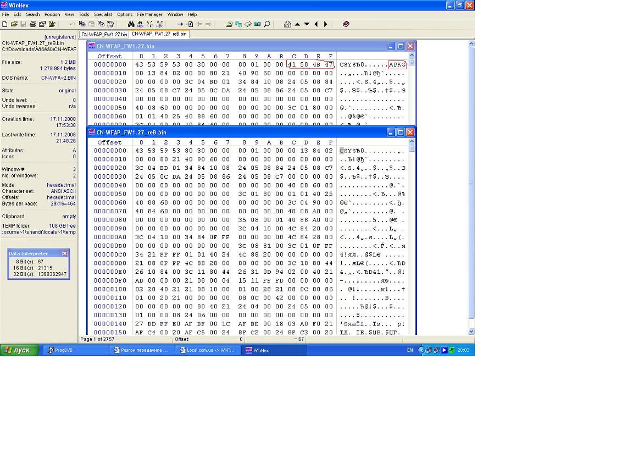Switch to the Local.com.ua taskbar item
This screenshot has height=475, width=633.
tap(207, 350)
